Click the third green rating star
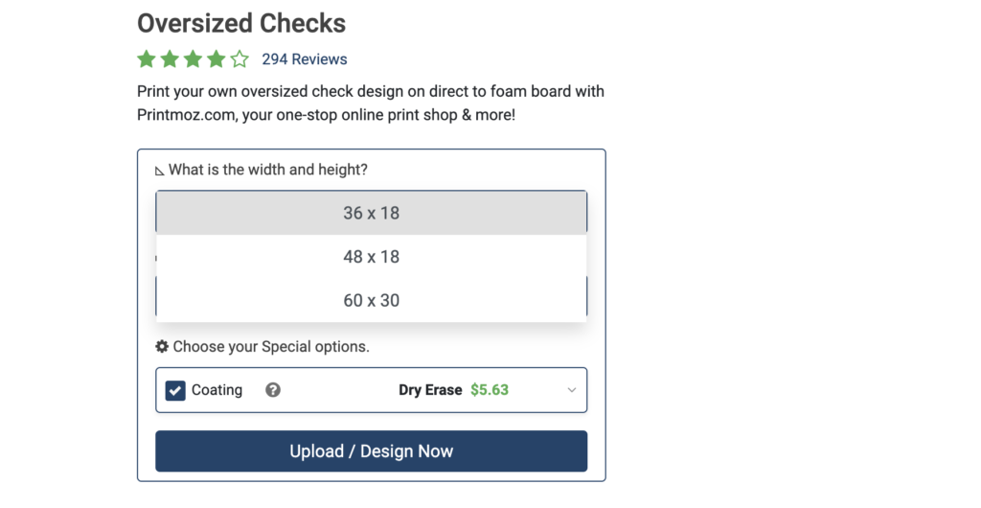The image size is (981, 508). click(193, 59)
